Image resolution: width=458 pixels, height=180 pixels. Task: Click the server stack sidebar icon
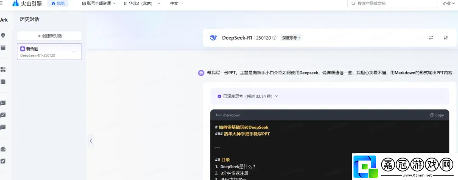3,82
